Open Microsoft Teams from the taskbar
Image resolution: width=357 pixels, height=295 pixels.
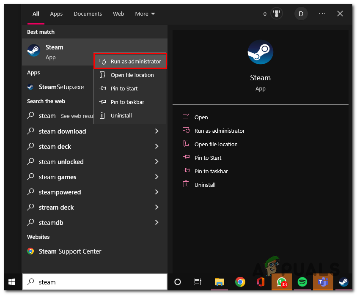(323, 282)
